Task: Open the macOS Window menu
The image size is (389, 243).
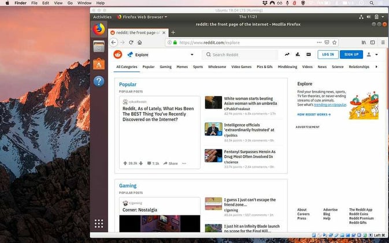Action: tap(84, 3)
